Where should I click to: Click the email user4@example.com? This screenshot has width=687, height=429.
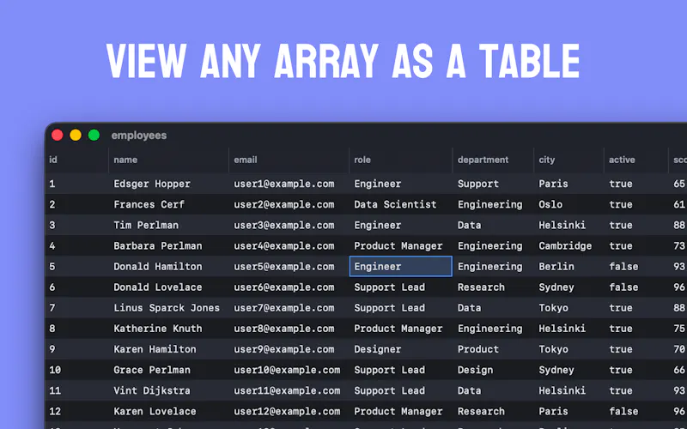tap(284, 245)
